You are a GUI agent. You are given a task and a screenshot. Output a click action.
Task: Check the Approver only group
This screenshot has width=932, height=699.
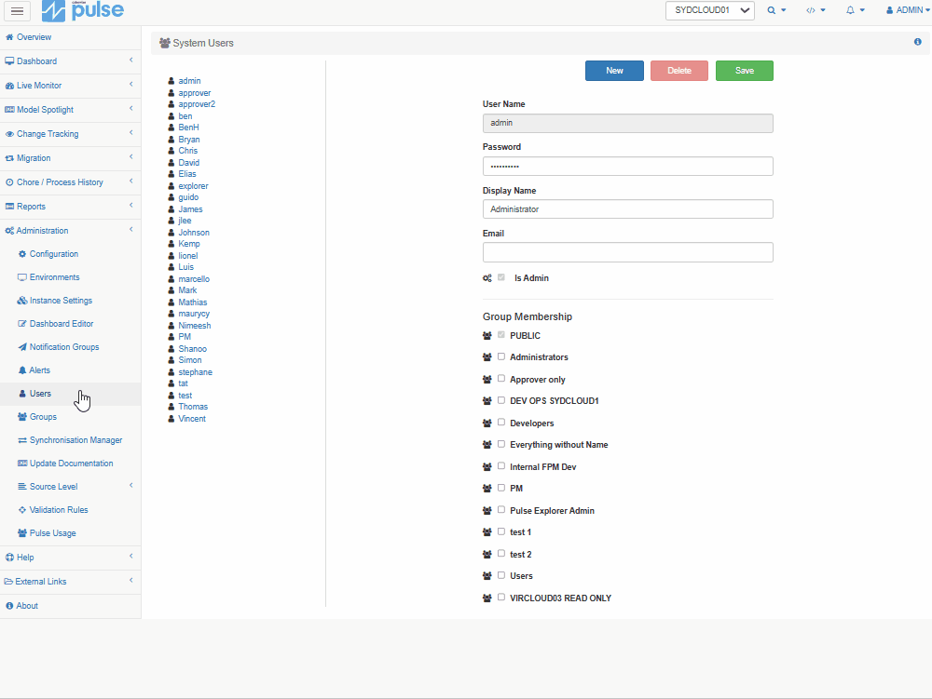point(501,379)
